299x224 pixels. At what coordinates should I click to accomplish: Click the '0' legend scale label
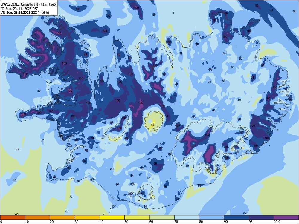pos(1,222)
